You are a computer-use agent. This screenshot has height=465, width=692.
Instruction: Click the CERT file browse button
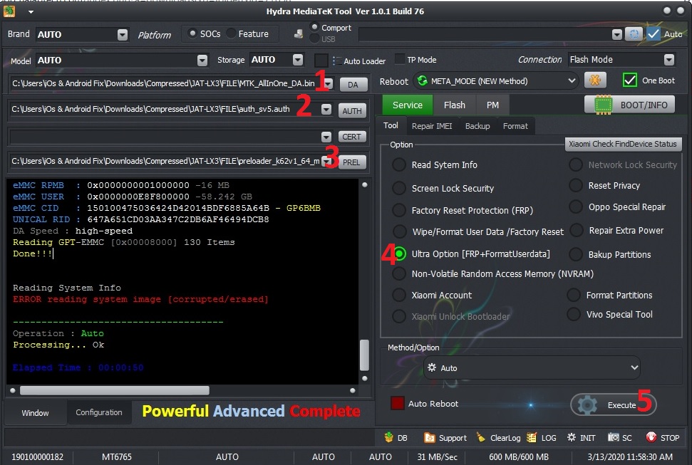pyautogui.click(x=352, y=137)
